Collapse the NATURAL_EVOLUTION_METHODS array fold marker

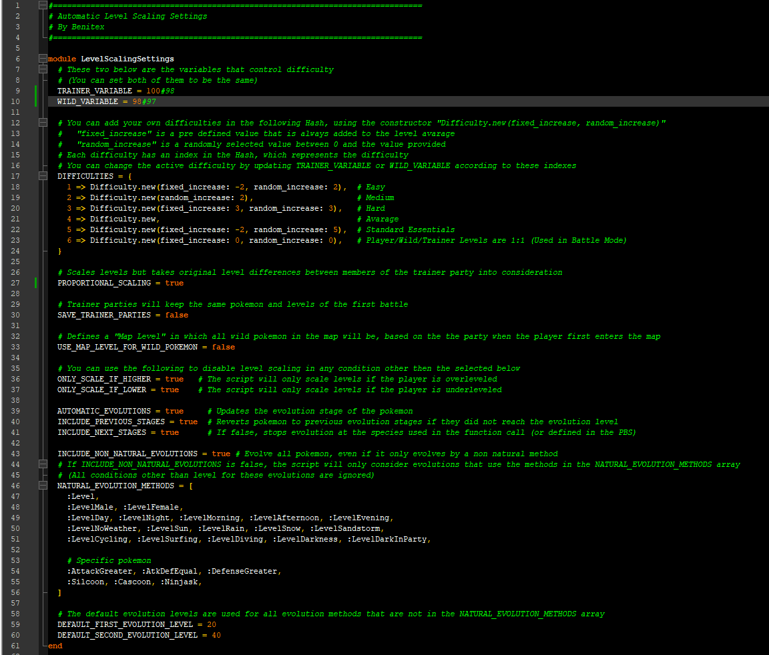[x=43, y=486]
